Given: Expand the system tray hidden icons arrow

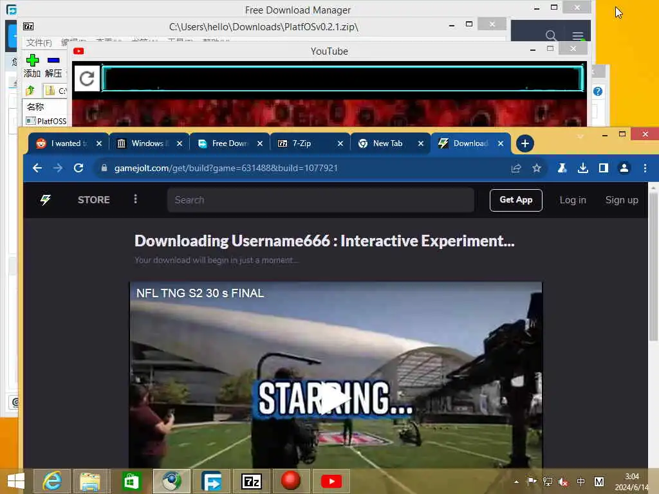Looking at the screenshot, I should tap(517, 482).
